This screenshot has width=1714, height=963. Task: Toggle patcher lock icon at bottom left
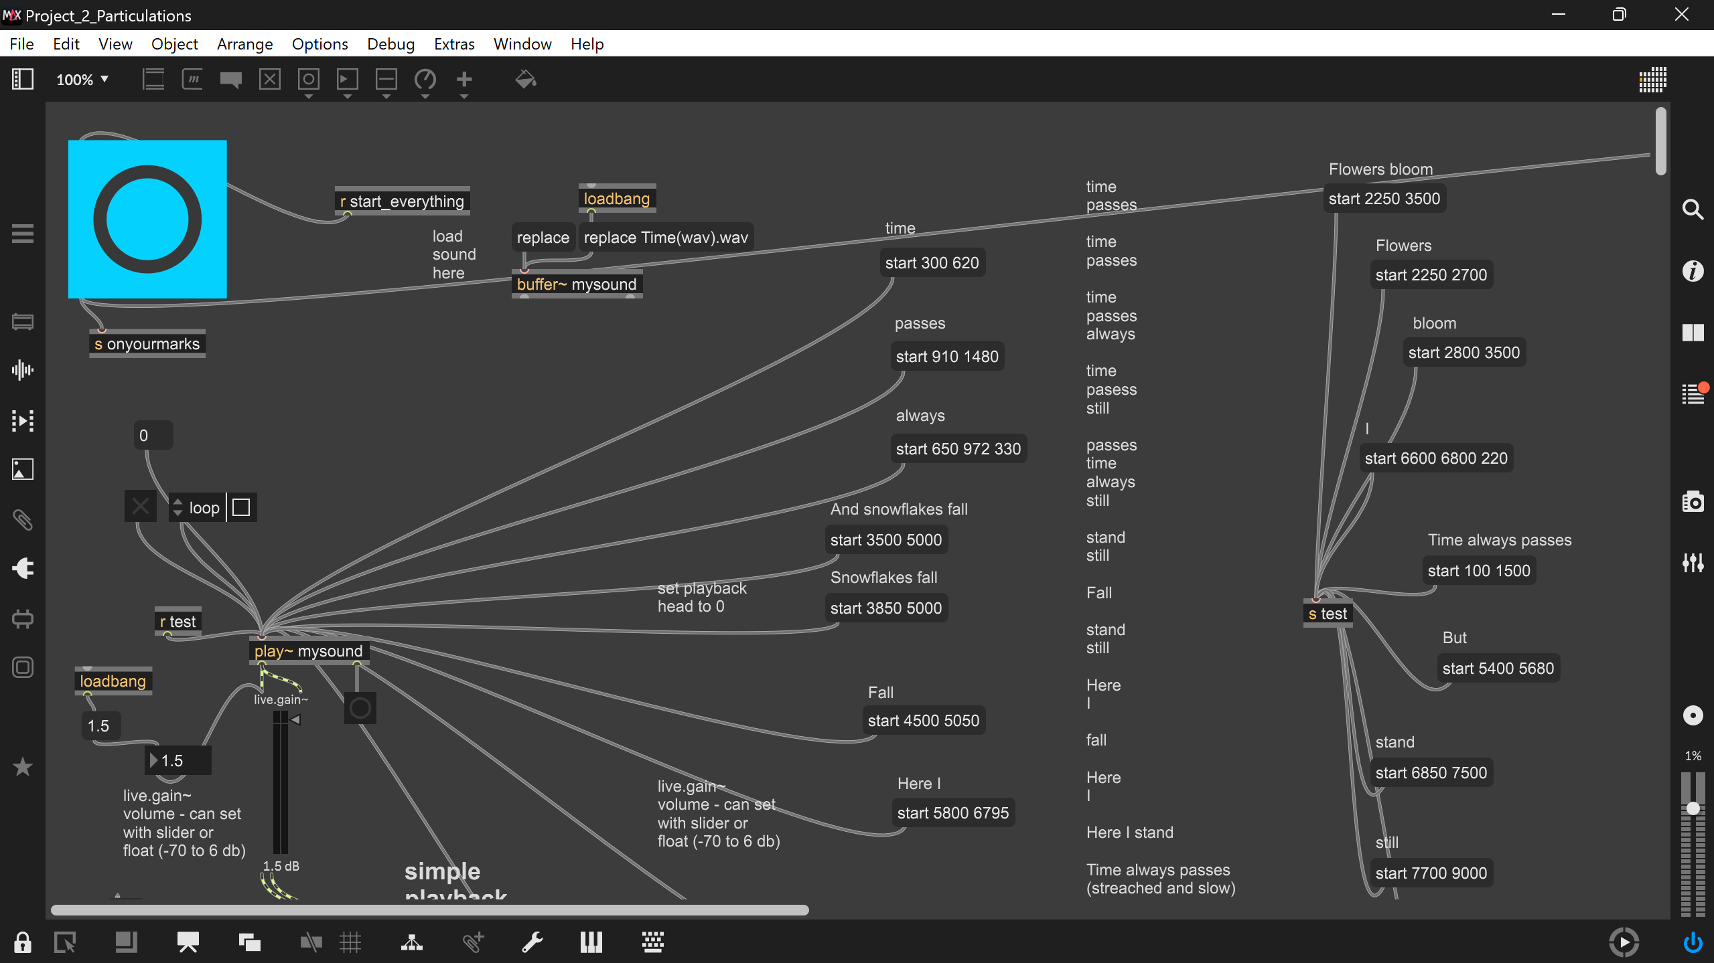pos(22,942)
